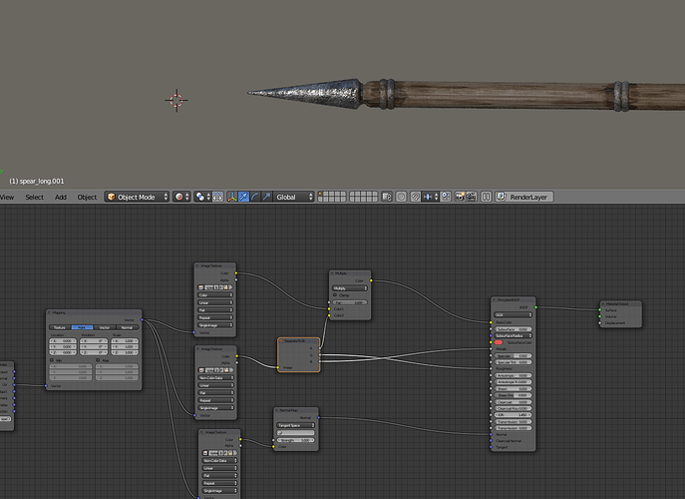Image resolution: width=685 pixels, height=499 pixels.
Task: Open blend type Multiply dropdown
Action: pyautogui.click(x=350, y=288)
